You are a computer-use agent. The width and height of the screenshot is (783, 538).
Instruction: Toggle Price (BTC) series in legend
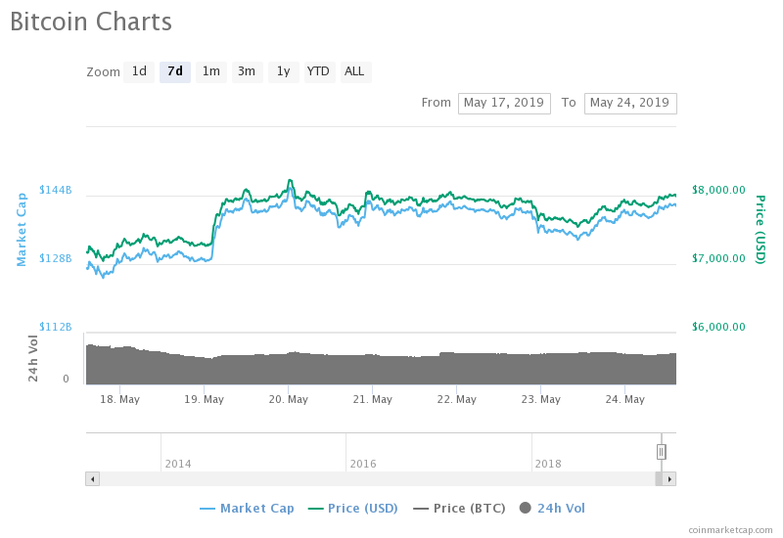(x=459, y=508)
